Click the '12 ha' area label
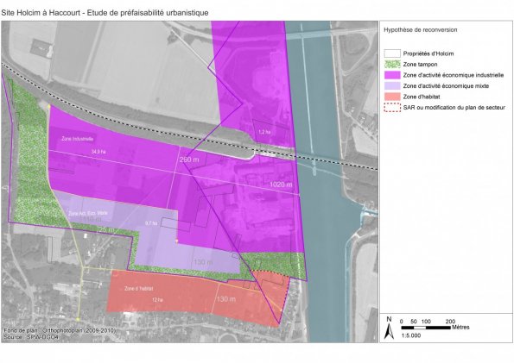The width and height of the screenshot is (514, 363). pyautogui.click(x=157, y=300)
